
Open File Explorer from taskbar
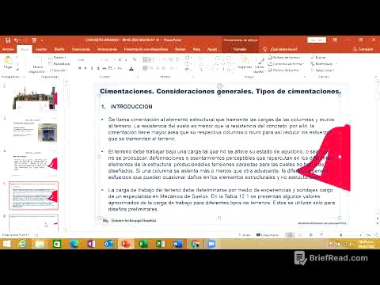tap(40, 244)
